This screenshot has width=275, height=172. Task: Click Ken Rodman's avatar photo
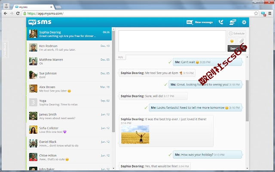33,48
